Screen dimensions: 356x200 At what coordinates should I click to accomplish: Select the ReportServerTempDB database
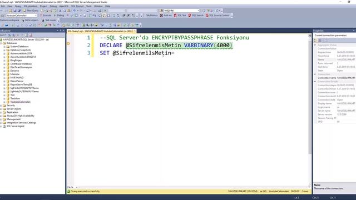21,84
